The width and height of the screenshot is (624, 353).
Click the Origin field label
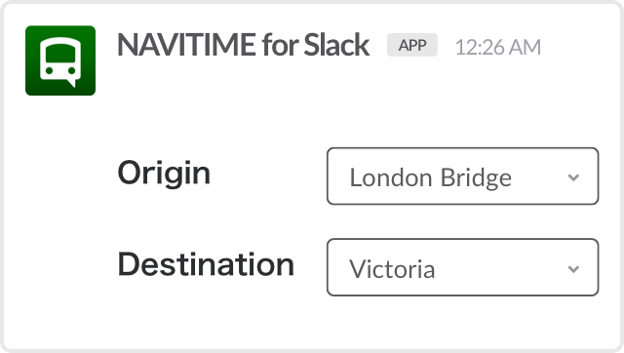click(x=164, y=174)
